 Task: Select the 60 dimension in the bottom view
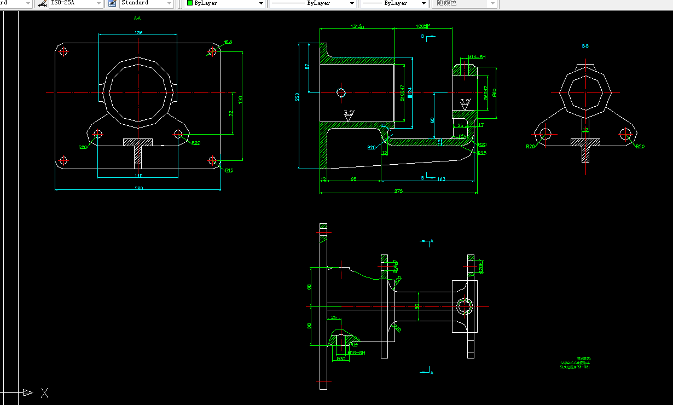(417, 306)
